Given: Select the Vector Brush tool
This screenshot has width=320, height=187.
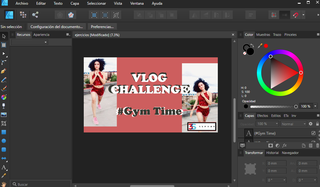Looking at the screenshot, I should [x=4, y=89].
